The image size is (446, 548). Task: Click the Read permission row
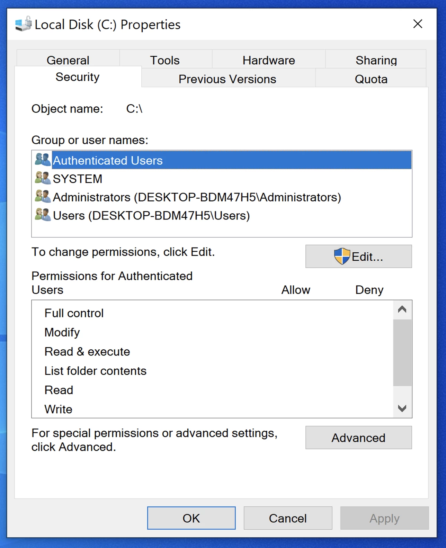[213, 390]
